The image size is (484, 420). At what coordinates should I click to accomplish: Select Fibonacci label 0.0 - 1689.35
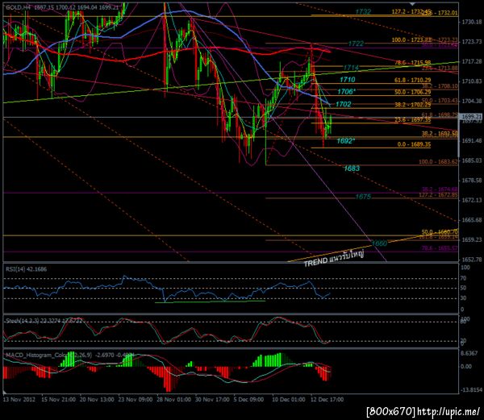click(x=415, y=144)
